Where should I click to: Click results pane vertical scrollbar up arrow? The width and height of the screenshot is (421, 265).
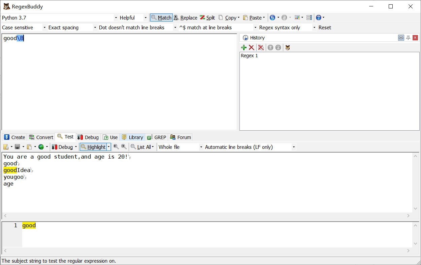coord(416,225)
